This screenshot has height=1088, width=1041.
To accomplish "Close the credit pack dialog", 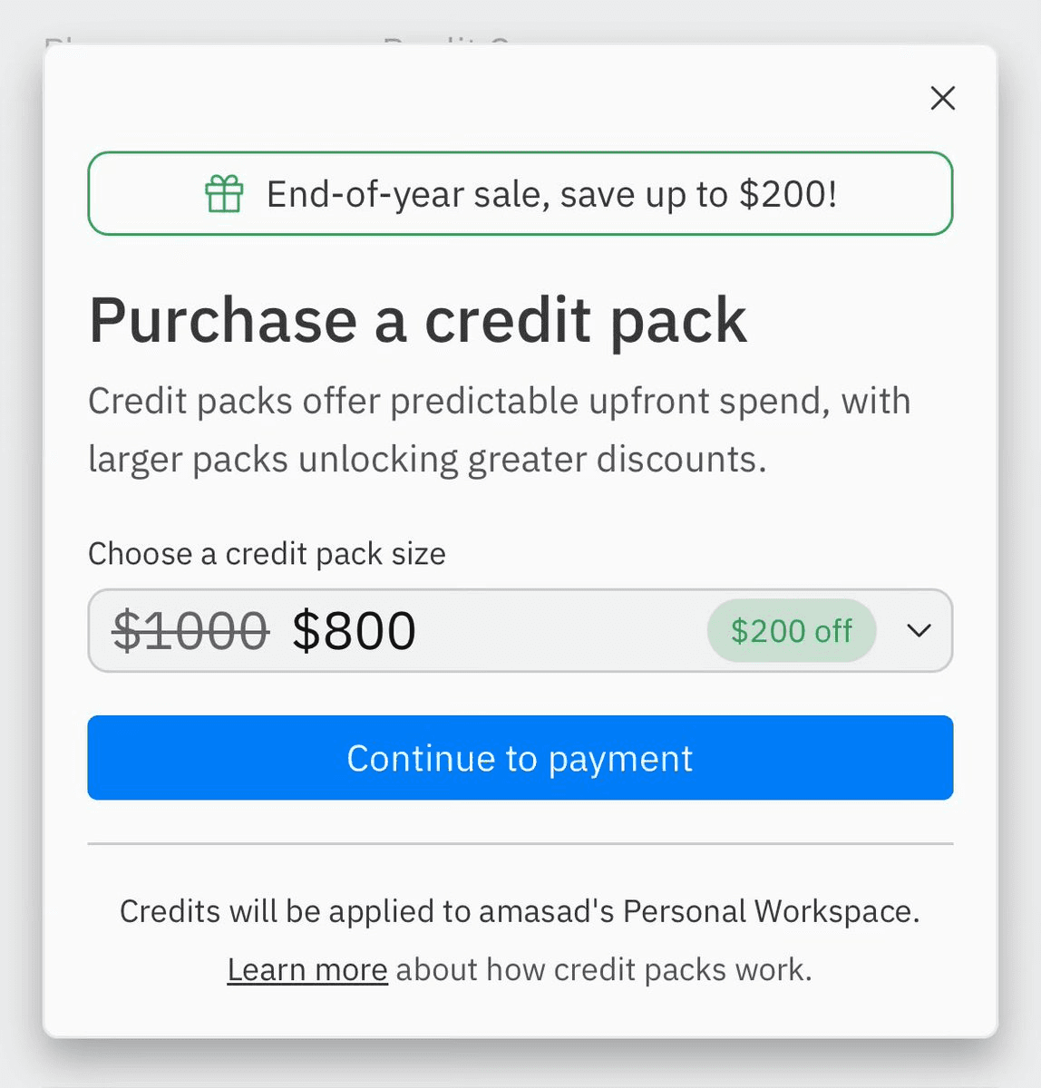I will (x=943, y=98).
